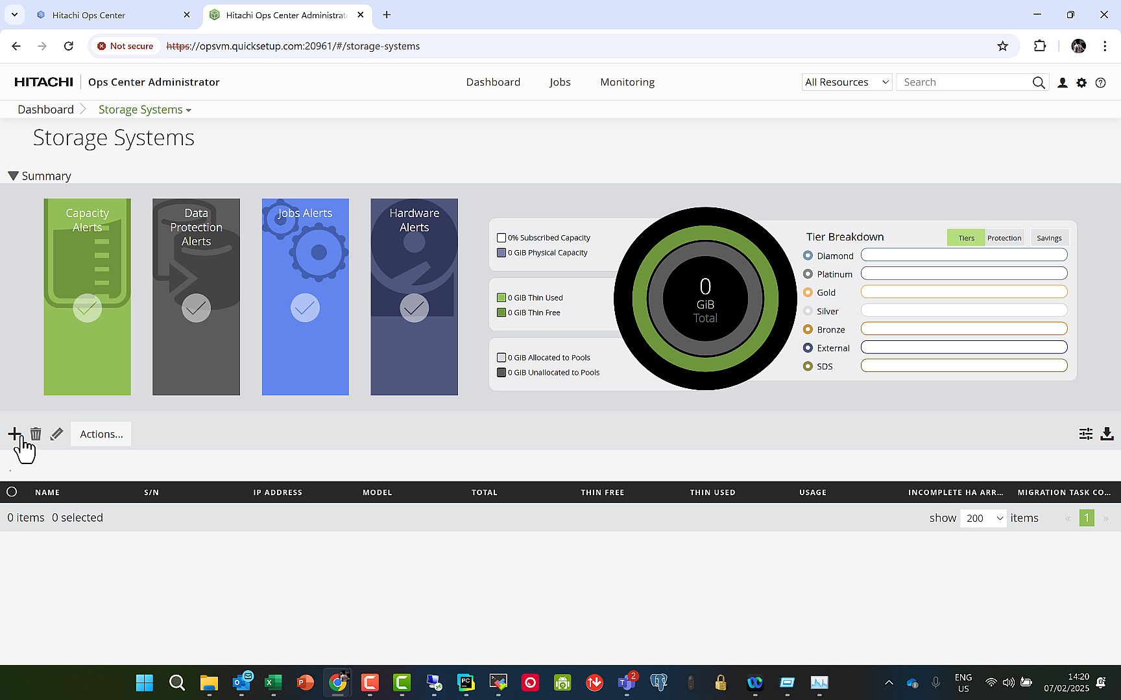
Task: Sort table by MODEL column
Action: [x=378, y=493]
